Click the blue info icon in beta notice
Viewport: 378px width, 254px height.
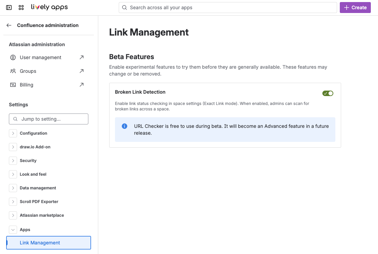[x=125, y=126]
